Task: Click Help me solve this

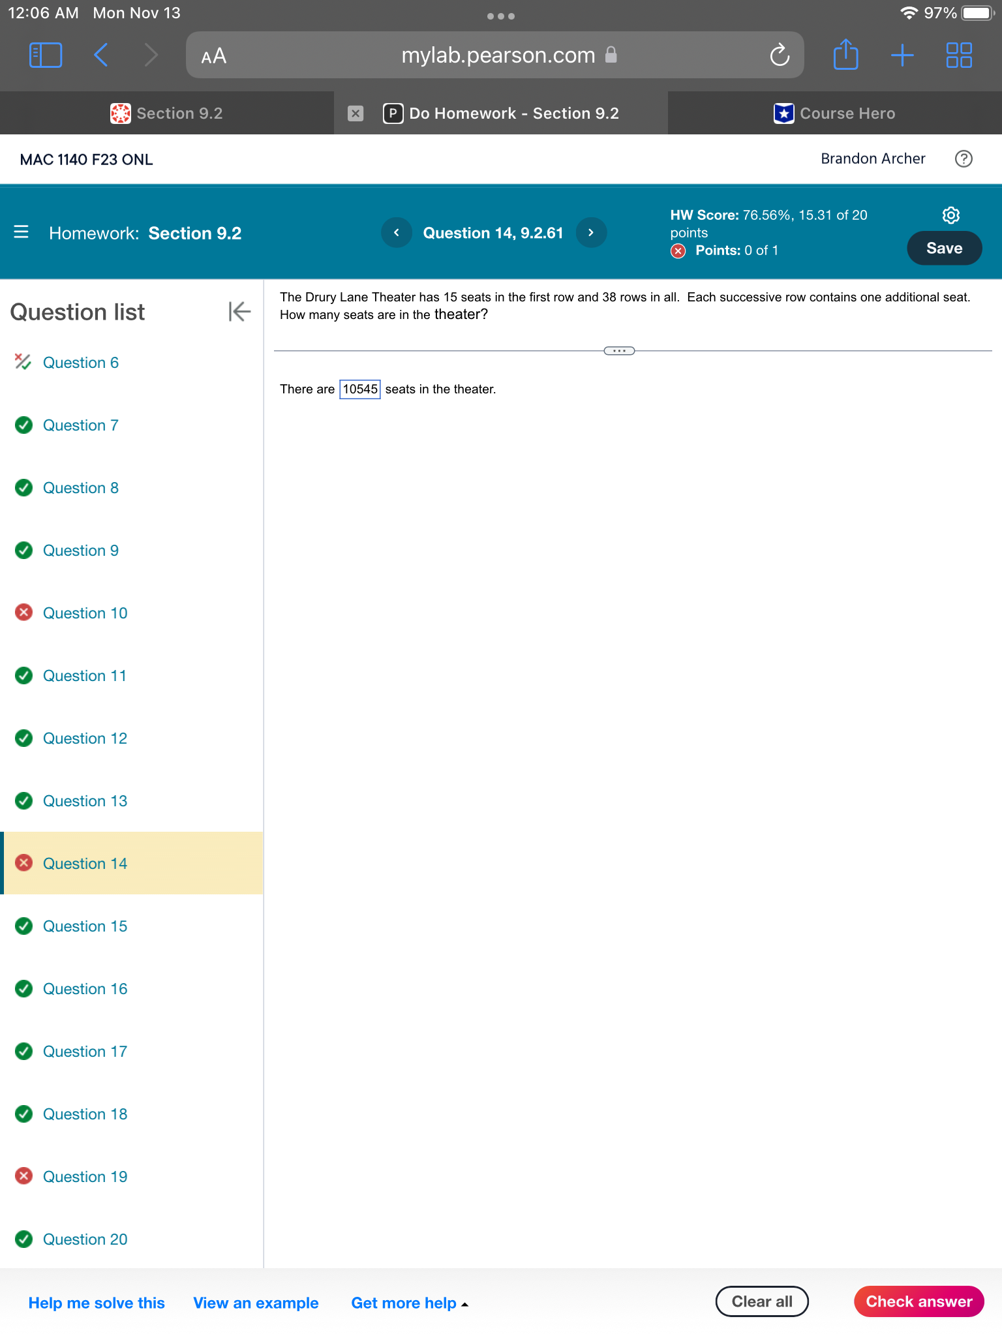Action: pos(97,1303)
